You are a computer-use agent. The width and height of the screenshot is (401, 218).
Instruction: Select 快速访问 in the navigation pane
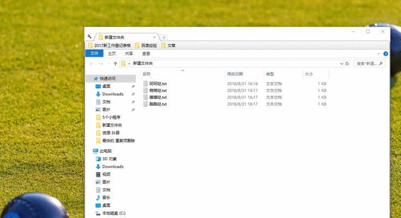107,78
